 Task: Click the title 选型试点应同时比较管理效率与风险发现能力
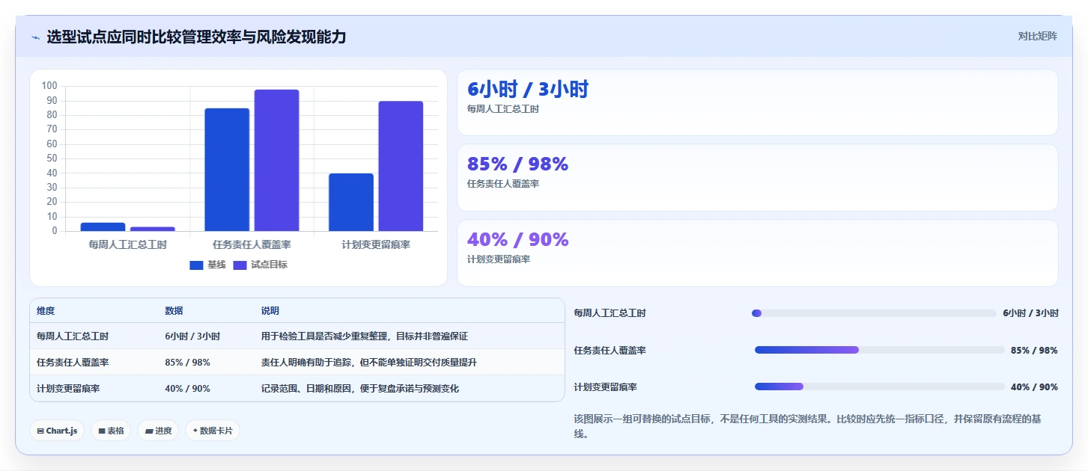pos(196,37)
